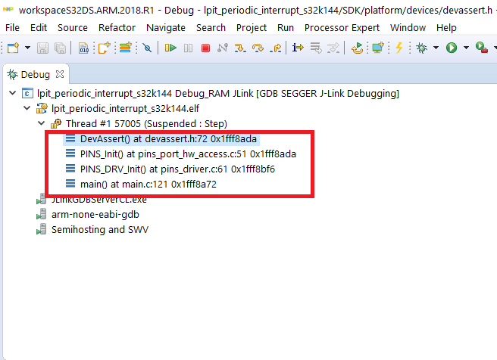
Task: Click the stack frame icon beside main()
Action: tap(70, 184)
